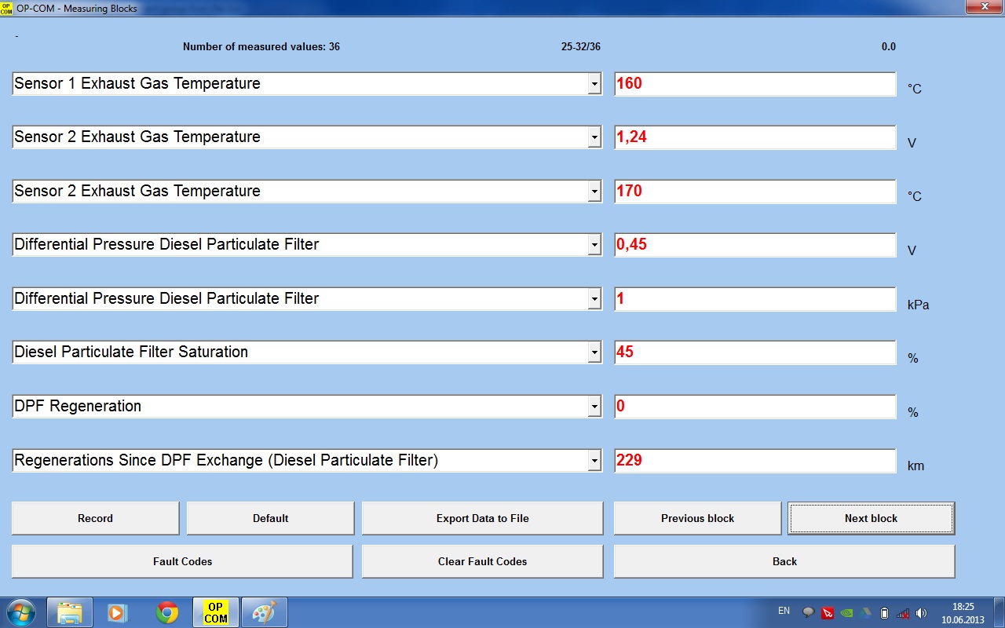Click the Previous block button
Screen dimensions: 1005x628
[697, 518]
